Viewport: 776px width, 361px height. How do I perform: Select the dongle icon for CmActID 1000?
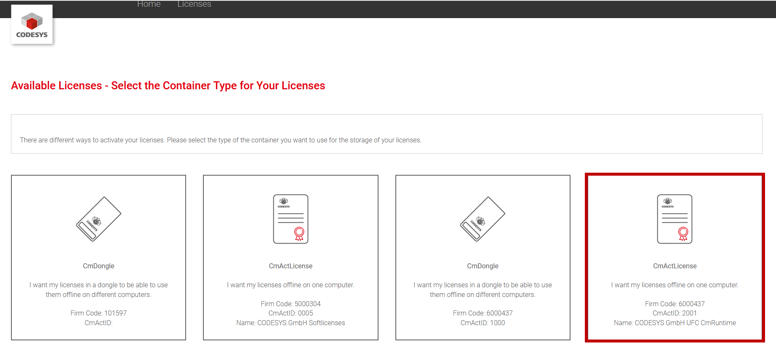coord(483,219)
